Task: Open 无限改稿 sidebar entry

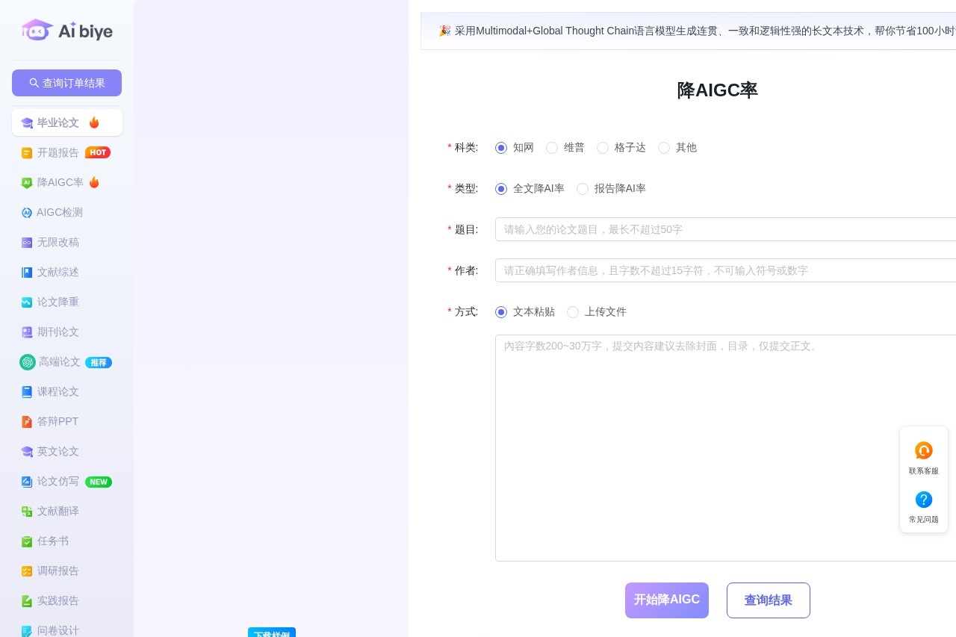Action: click(x=58, y=243)
